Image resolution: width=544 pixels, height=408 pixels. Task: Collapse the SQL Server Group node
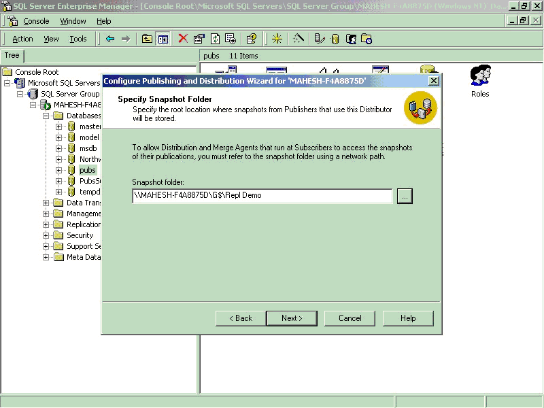click(x=20, y=94)
